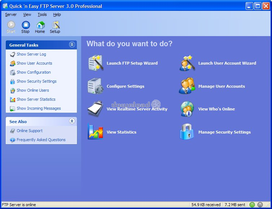The height and width of the screenshot is (209, 272).
Task: Click the View Realtime Server Activity text
Action: point(137,109)
